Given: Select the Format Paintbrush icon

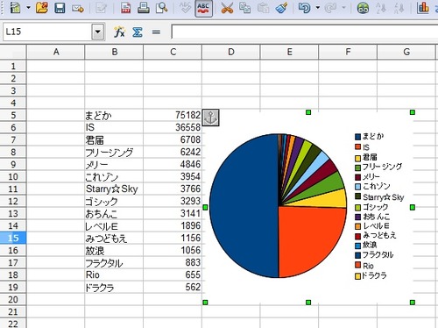Looking at the screenshot, I should (x=281, y=8).
